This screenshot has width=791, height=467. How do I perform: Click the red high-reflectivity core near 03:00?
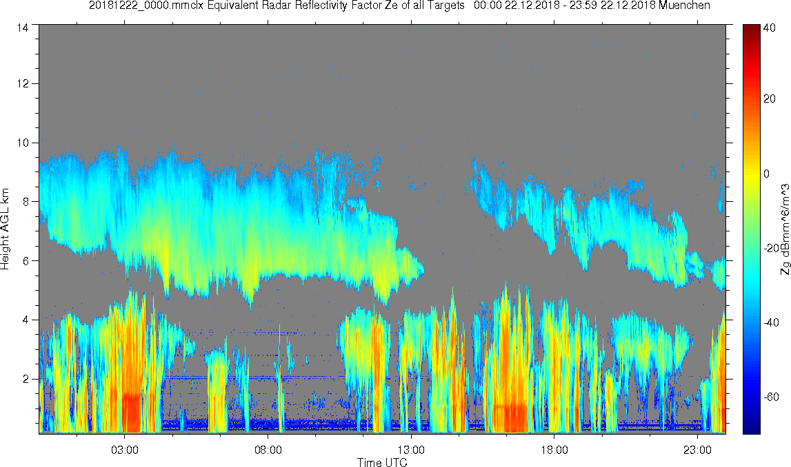[132, 412]
